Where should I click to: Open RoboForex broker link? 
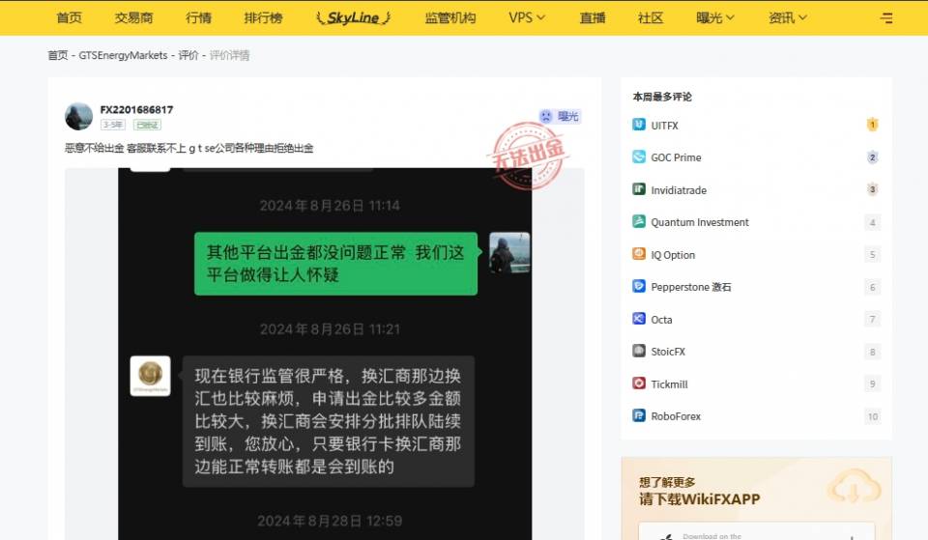tap(676, 416)
